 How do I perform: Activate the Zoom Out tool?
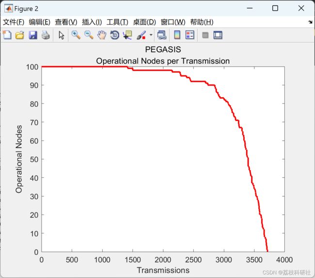[89, 35]
